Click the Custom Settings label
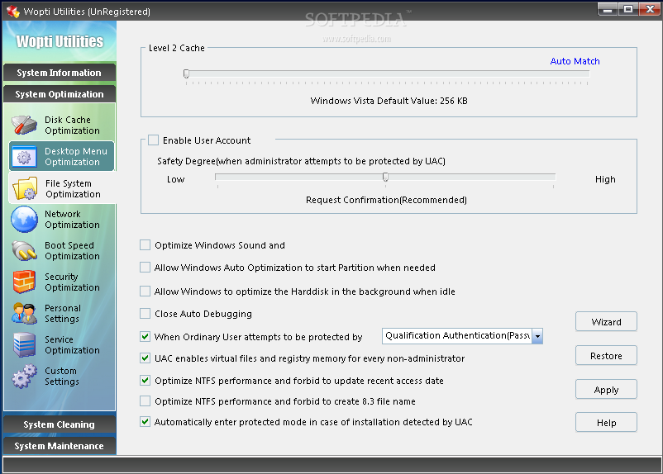663x474 pixels. [x=62, y=376]
